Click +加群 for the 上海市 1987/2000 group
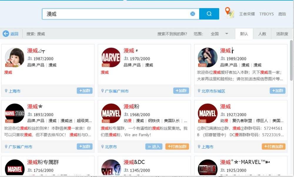Image resolution: width=294 pixels, height=177 pixels. (85, 91)
